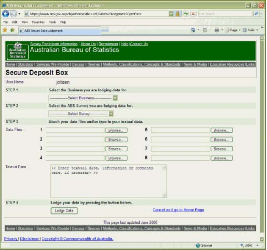The image size is (267, 250).
Task: Open the Contact Us link
Action: 139,44
